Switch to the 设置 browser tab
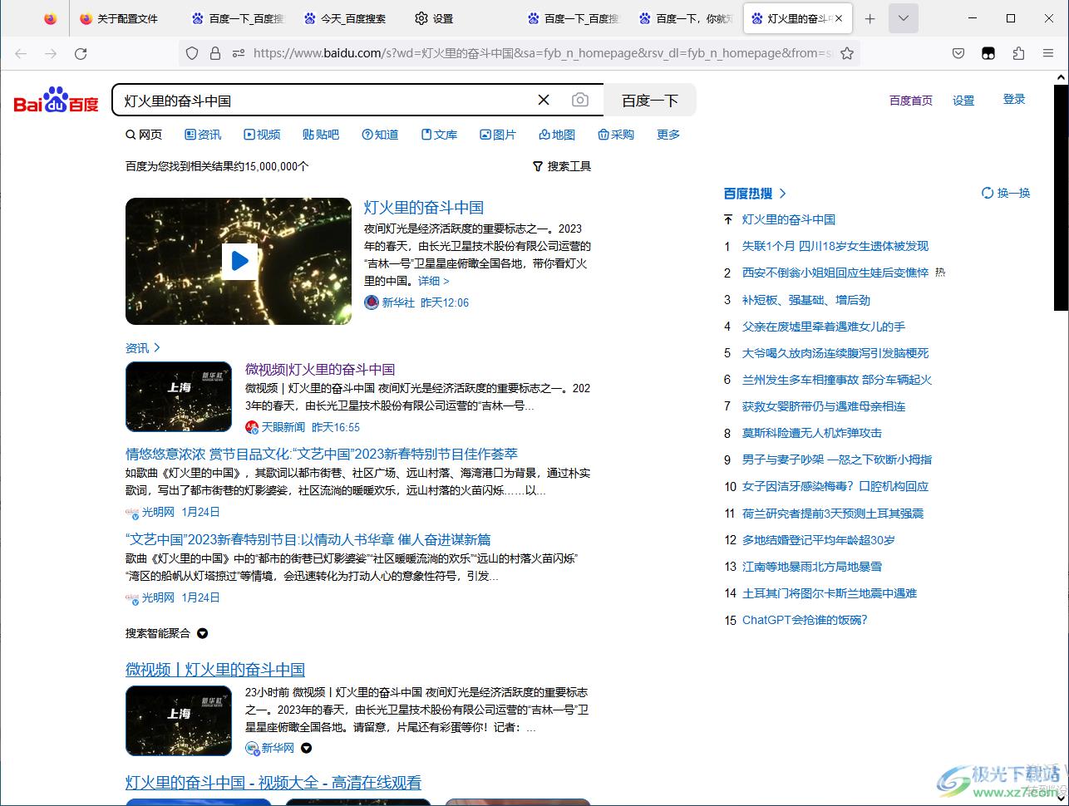The width and height of the screenshot is (1069, 806). tap(435, 18)
